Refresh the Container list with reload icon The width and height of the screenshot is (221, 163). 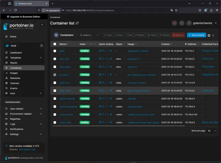pos(77,23)
